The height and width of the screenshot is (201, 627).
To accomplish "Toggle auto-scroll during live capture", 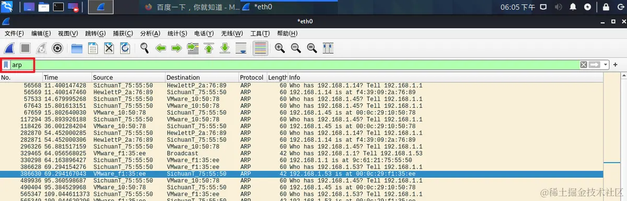I will (x=241, y=48).
